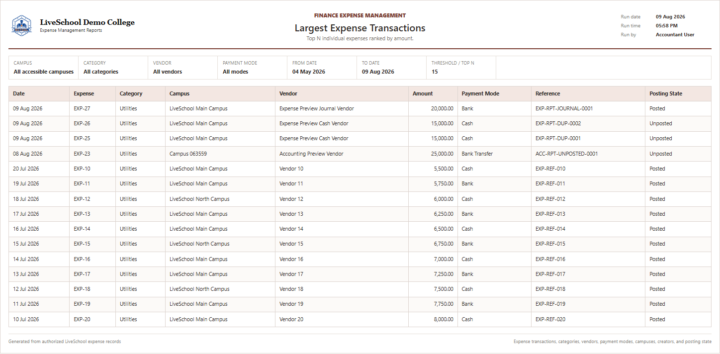Click the Campus column header

[220, 93]
